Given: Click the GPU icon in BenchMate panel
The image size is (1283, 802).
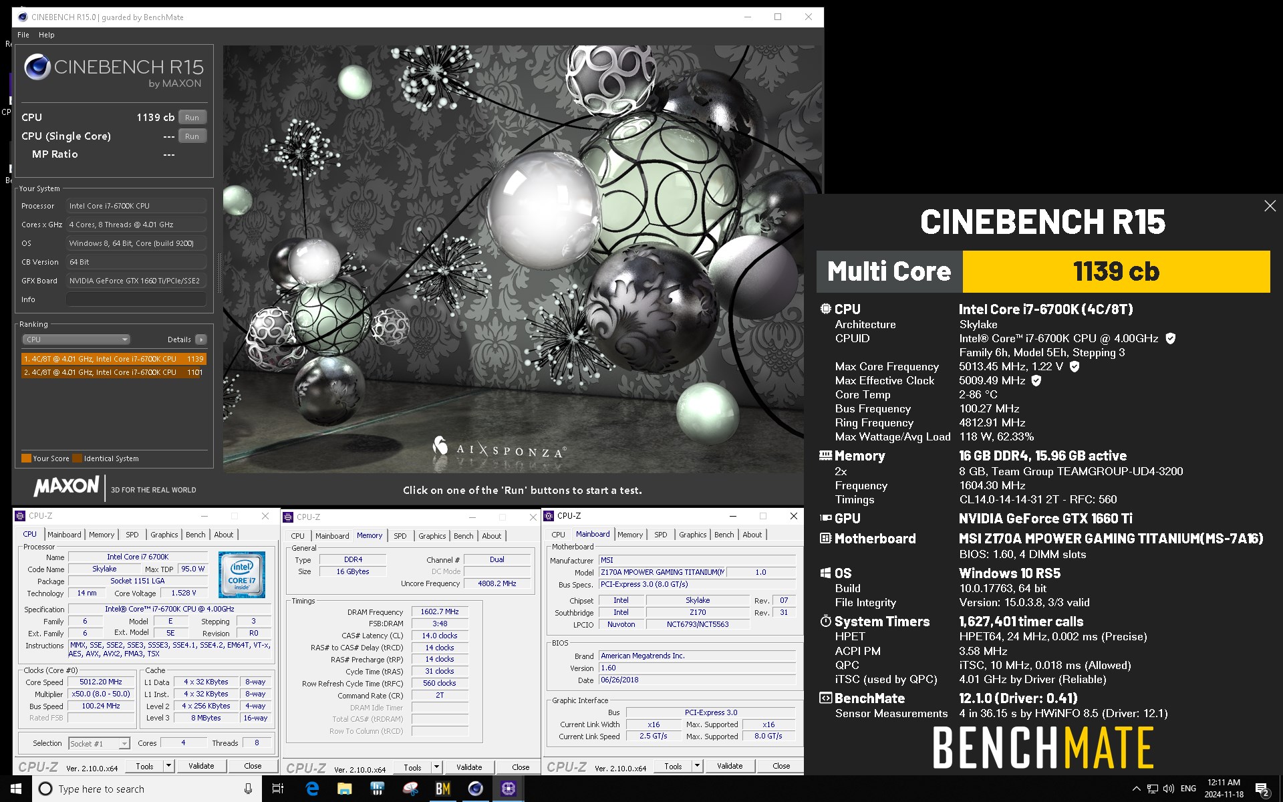Looking at the screenshot, I should coord(826,518).
